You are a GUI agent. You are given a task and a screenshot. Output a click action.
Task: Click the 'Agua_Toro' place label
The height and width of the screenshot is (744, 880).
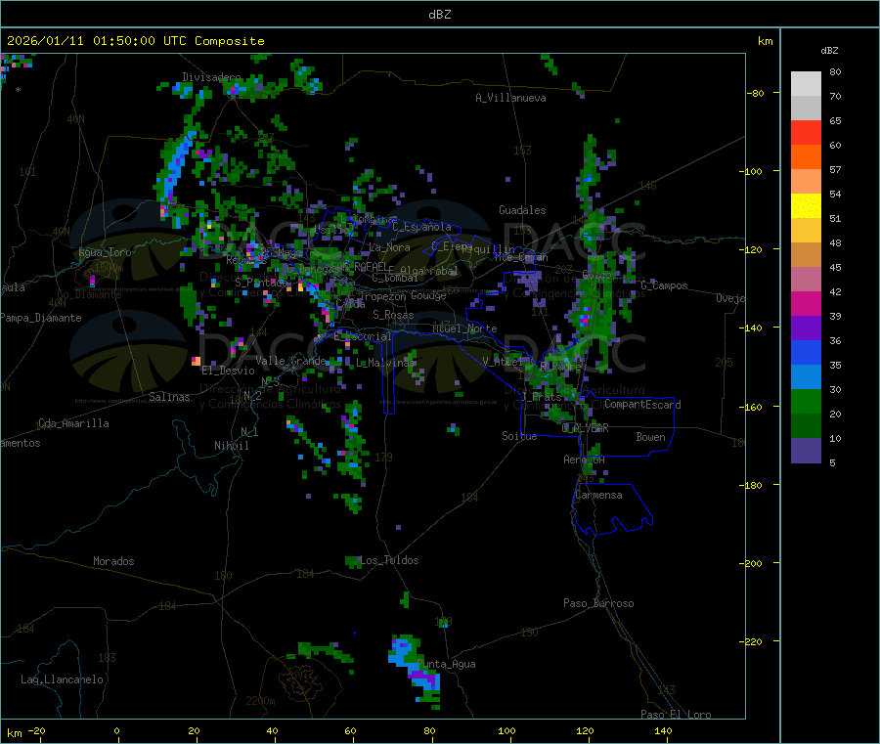pyautogui.click(x=105, y=252)
